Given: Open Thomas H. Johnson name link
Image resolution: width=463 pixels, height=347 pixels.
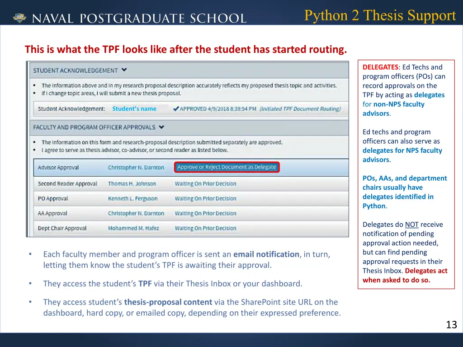Looking at the screenshot, I should pyautogui.click(x=132, y=183).
